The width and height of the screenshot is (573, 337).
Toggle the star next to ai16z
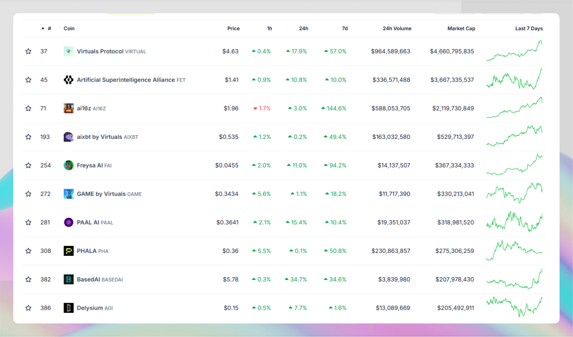tap(28, 108)
